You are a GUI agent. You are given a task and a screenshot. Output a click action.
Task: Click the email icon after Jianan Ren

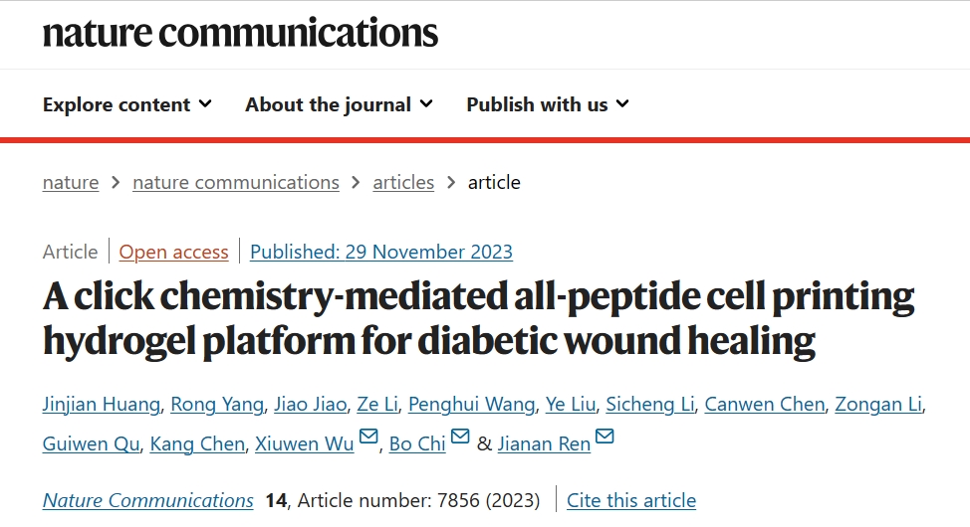[605, 437]
